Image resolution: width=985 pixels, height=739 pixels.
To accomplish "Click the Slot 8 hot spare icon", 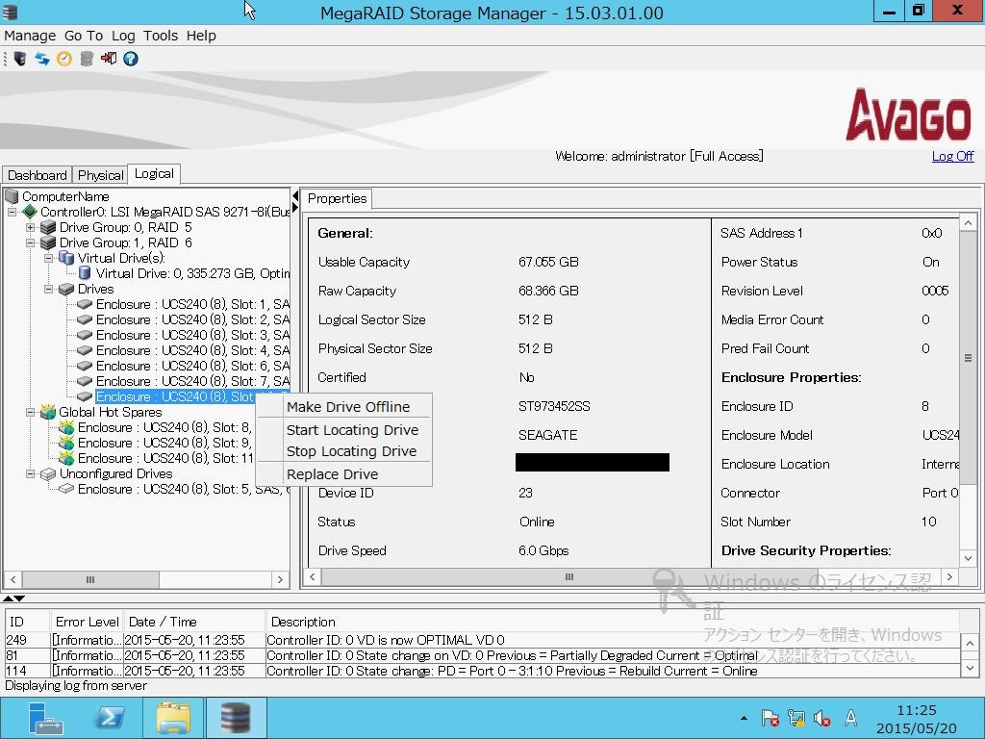I will (66, 427).
